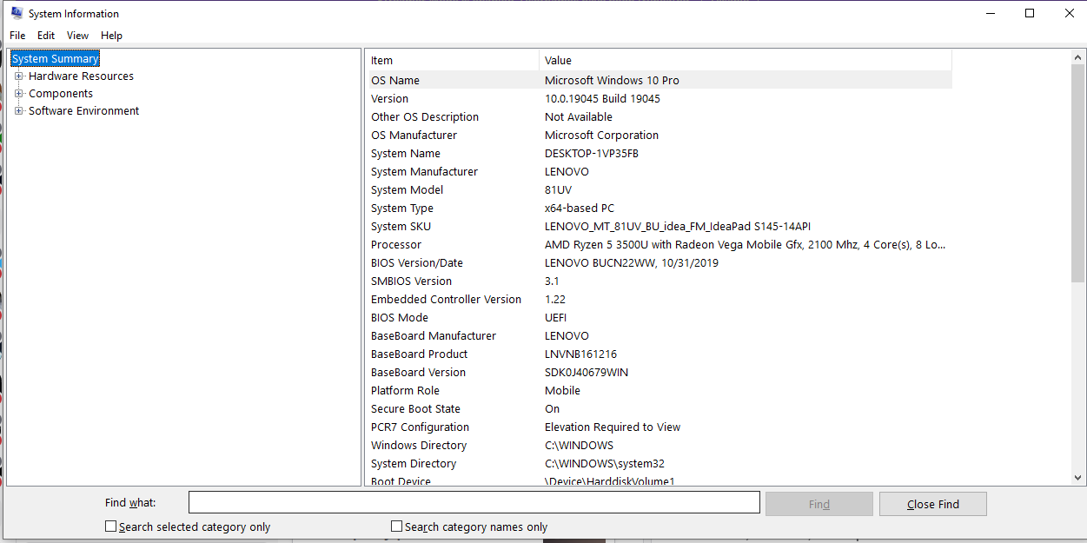Select the BaseBoard Version row
The image size is (1087, 543).
pyautogui.click(x=659, y=372)
